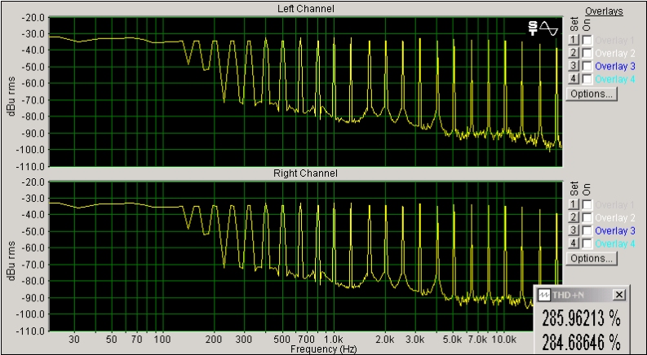Click the Overlays heading label
647x355 pixels.
click(604, 11)
